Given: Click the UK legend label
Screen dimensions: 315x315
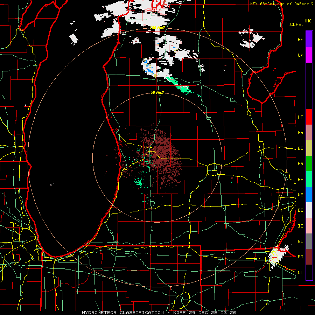Looking at the screenshot, I should pyautogui.click(x=300, y=55).
